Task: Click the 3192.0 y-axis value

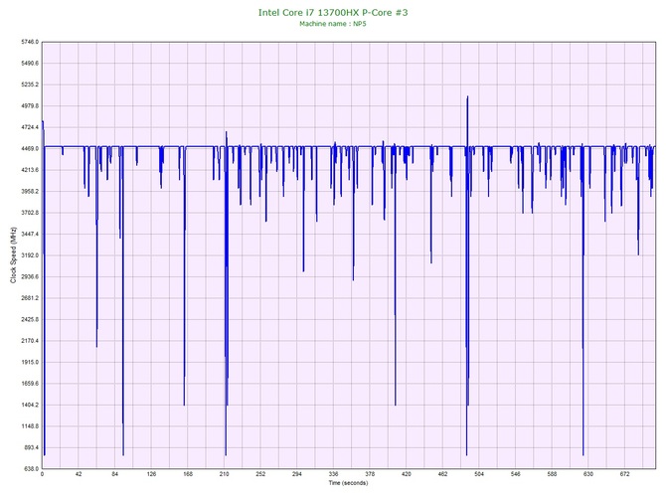Action: pos(30,255)
